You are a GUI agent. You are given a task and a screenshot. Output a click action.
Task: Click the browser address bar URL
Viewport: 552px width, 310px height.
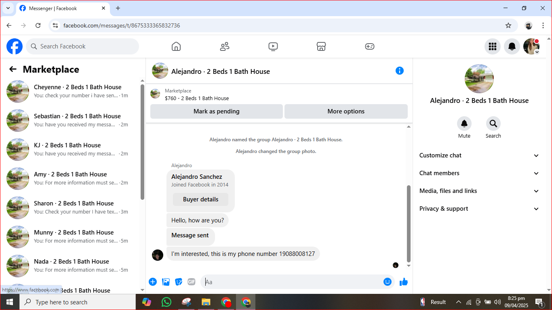point(122,25)
